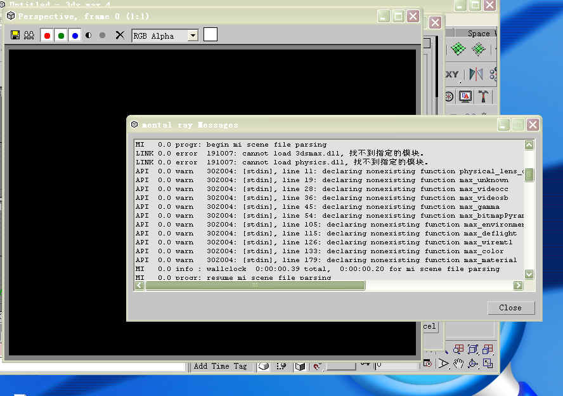Close the main 3ds max window

click(x=489, y=5)
